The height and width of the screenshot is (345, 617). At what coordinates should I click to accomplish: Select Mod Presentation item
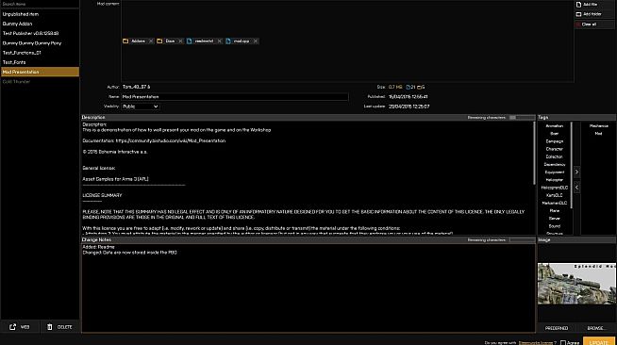pos(40,72)
